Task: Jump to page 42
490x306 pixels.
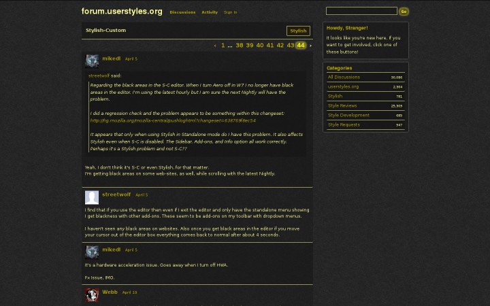Action: click(280, 46)
